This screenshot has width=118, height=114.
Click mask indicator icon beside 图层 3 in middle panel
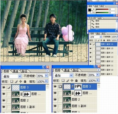pos(60,86)
